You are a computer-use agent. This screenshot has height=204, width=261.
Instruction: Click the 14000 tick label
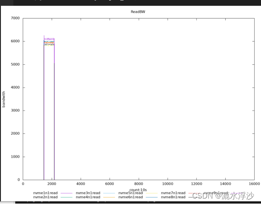point(226,184)
